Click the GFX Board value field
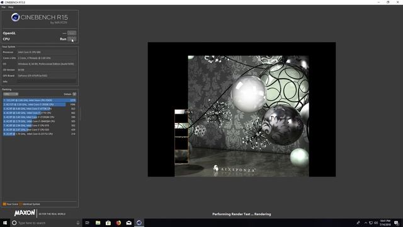The image size is (403, 227). [47, 76]
